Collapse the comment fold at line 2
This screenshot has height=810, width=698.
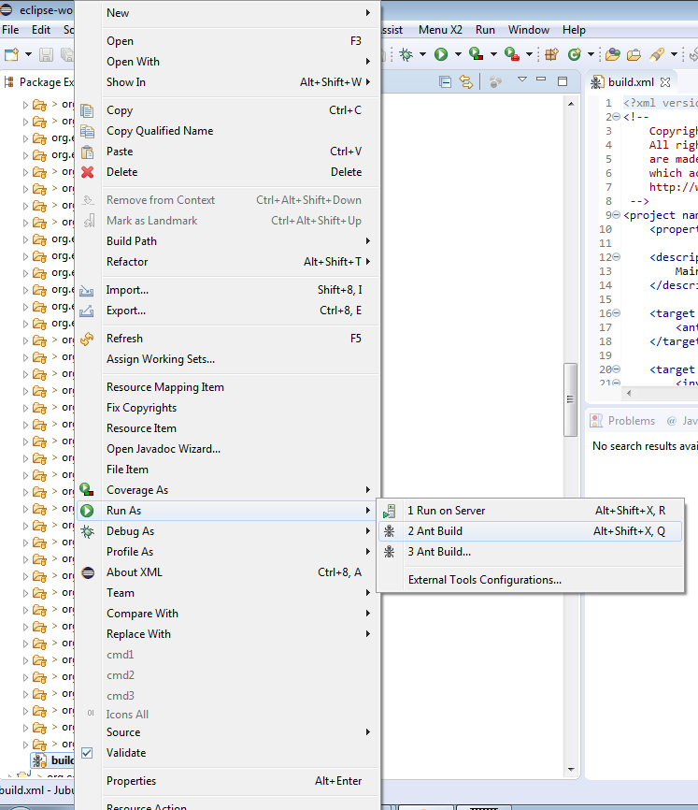(616, 117)
